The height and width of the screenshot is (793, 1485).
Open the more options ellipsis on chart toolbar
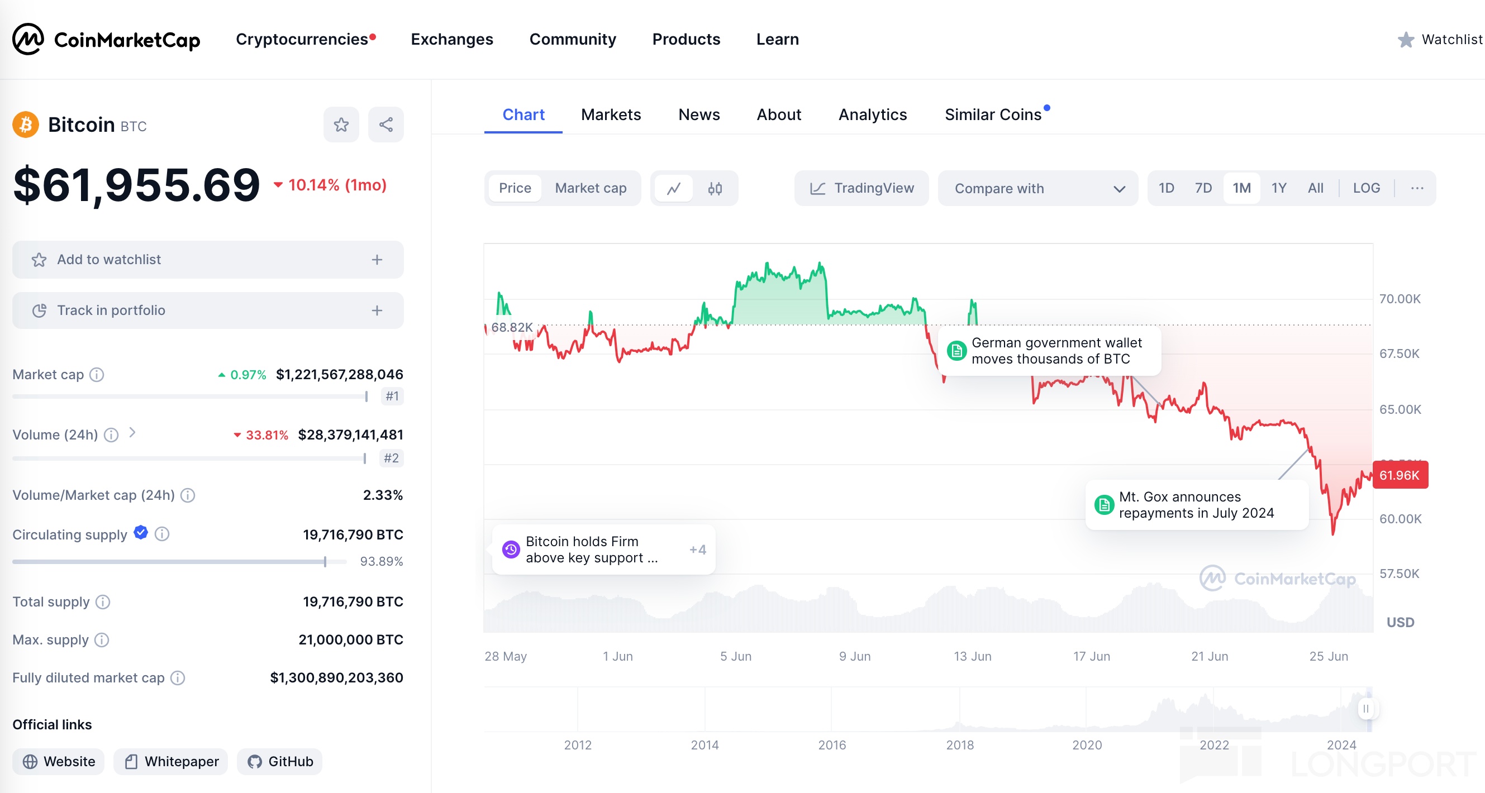pos(1417,188)
